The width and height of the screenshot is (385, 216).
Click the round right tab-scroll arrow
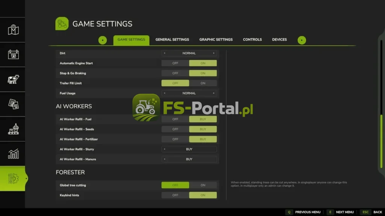coord(302,40)
